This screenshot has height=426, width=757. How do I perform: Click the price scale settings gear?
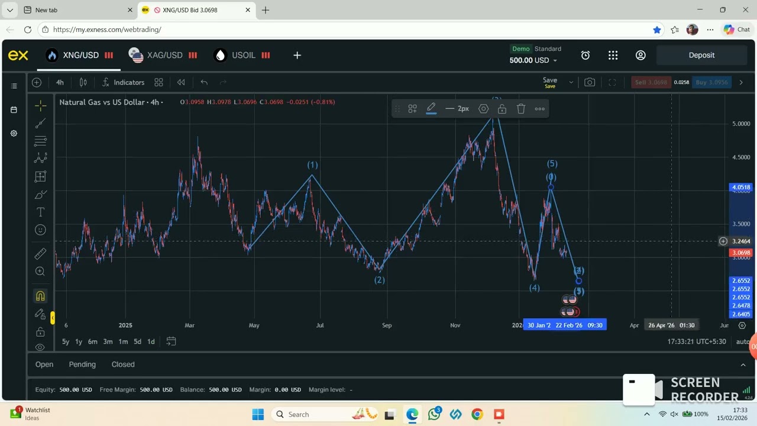[x=742, y=325]
